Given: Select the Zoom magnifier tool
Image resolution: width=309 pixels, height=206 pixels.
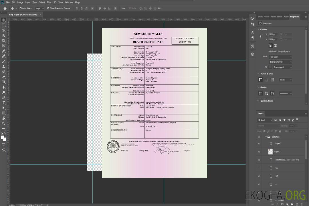Looking at the screenshot, I should pyautogui.click(x=3, y=123).
